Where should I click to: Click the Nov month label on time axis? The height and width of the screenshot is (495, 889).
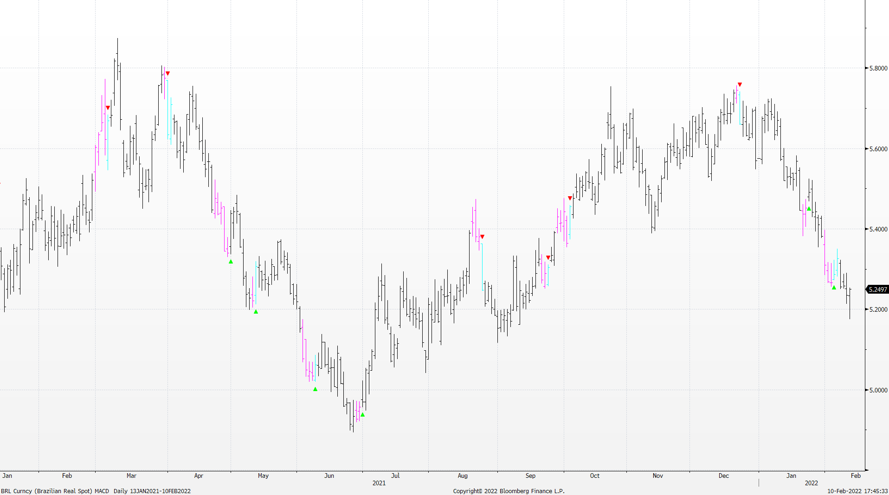[x=657, y=476]
